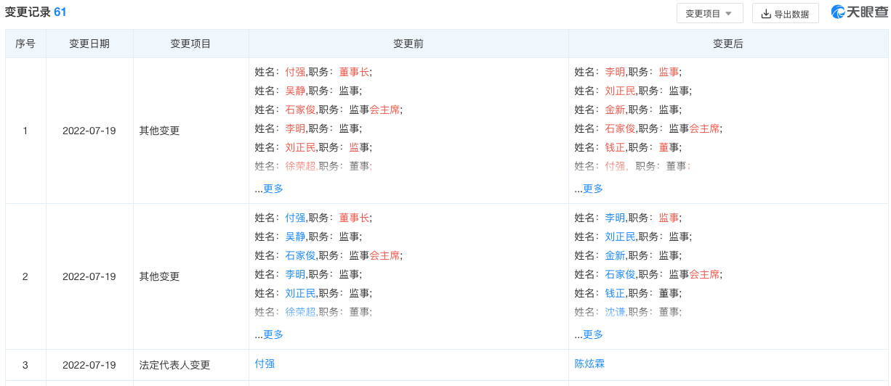
Task: Open 金新 link in row 2 变更后
Action: pos(615,255)
